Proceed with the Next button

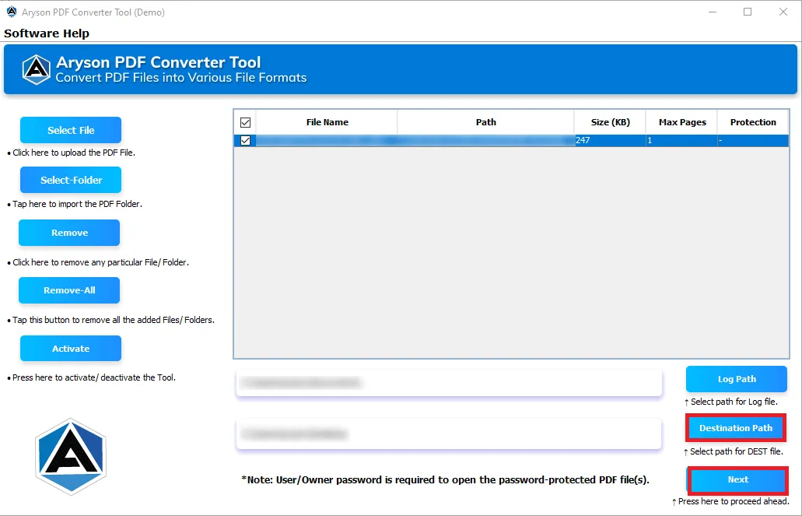point(737,479)
